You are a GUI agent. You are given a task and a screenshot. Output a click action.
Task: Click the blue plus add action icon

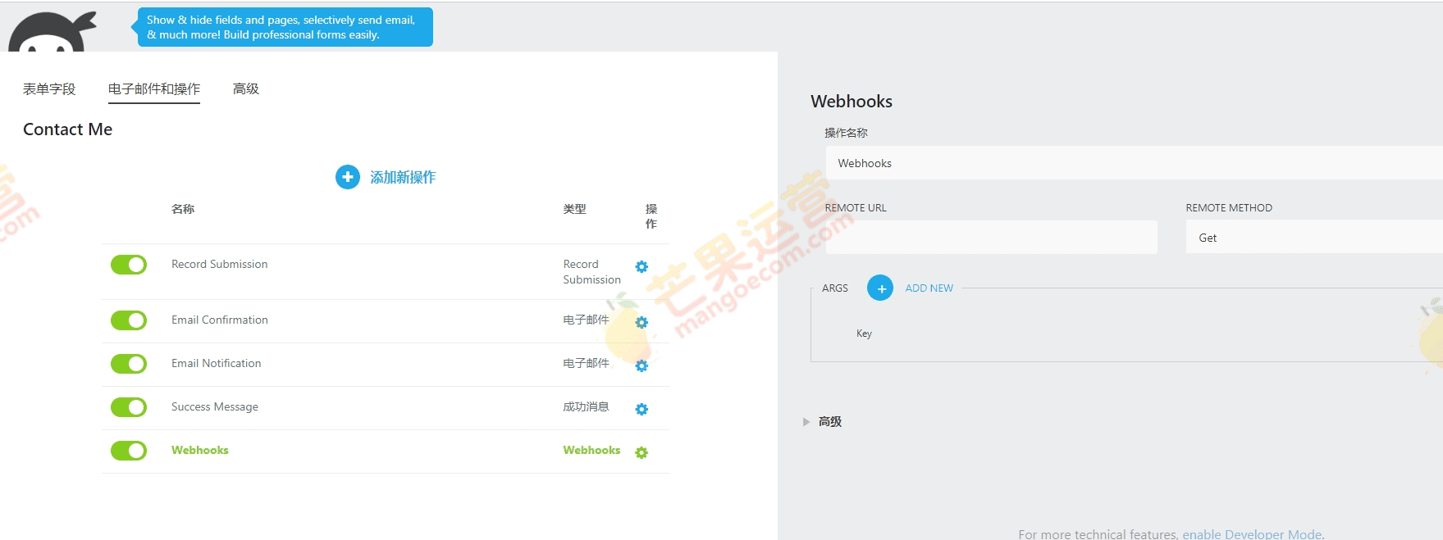tap(348, 177)
